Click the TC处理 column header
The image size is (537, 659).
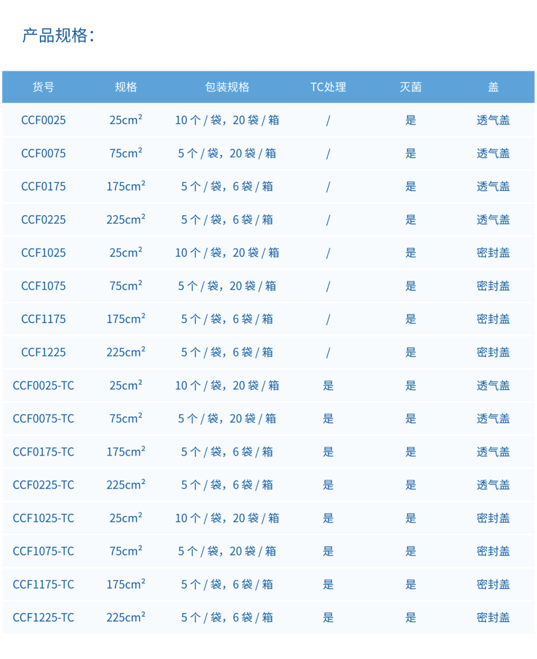tap(328, 87)
